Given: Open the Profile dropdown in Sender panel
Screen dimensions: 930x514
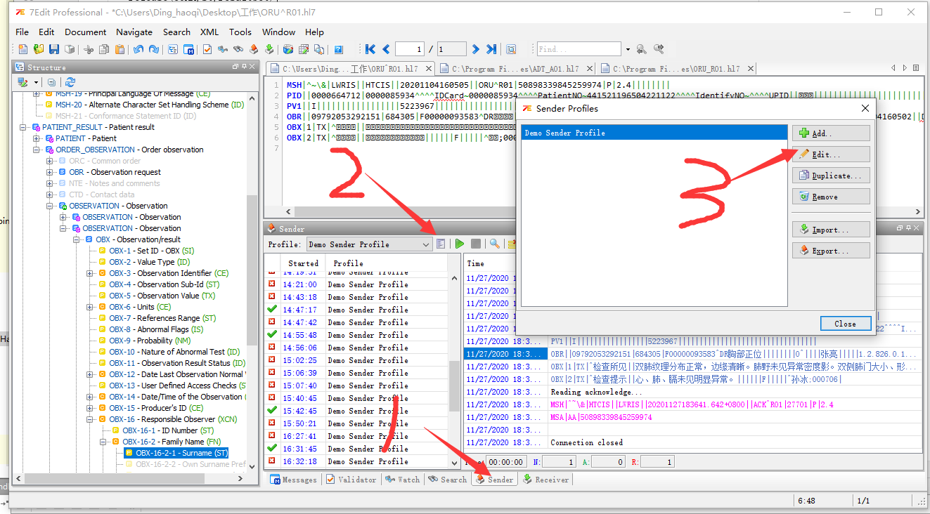Looking at the screenshot, I should pyautogui.click(x=427, y=244).
